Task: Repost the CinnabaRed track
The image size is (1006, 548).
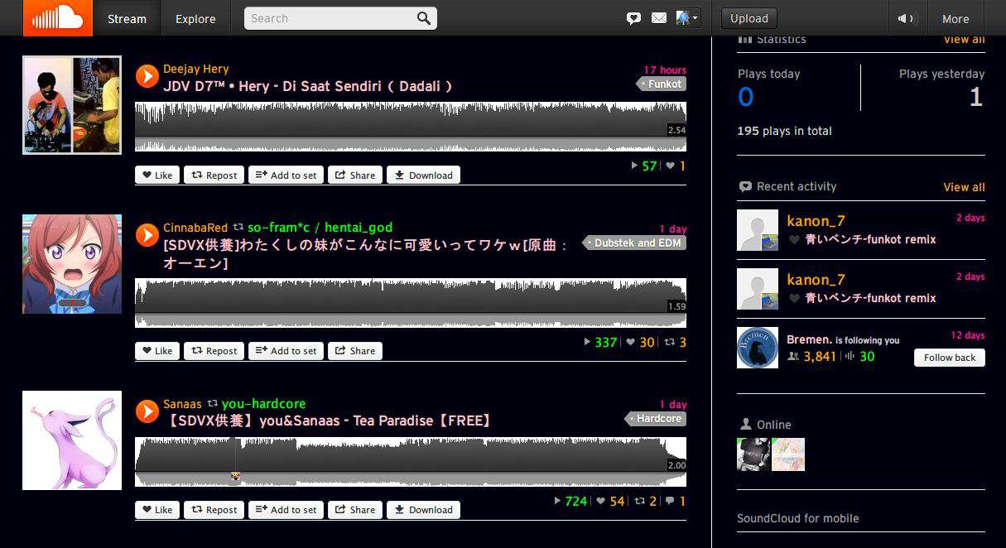Action: coord(214,350)
